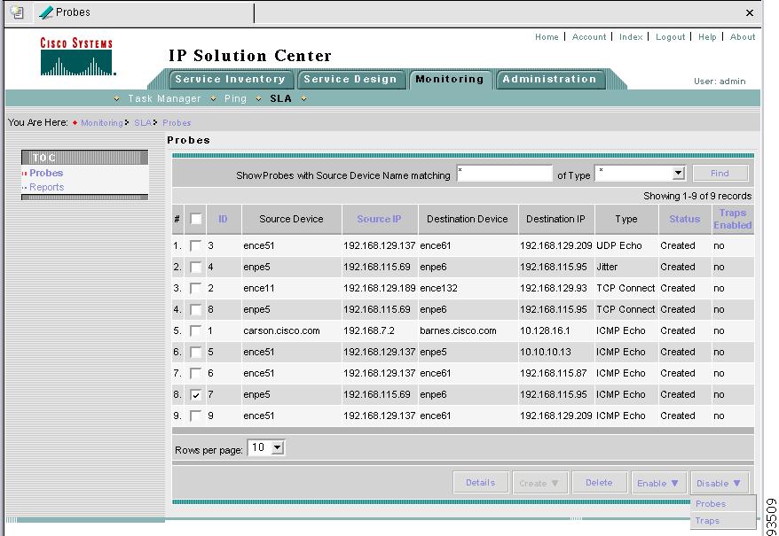Open the Rows per page dropdown
Viewport: 779px width, 536px height.
pos(278,447)
